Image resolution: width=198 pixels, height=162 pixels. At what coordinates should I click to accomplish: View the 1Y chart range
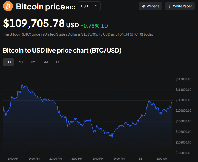coord(57,62)
